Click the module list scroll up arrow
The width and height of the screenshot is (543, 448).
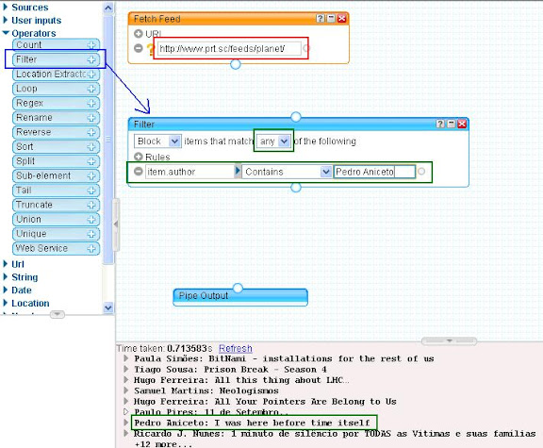[108, 8]
